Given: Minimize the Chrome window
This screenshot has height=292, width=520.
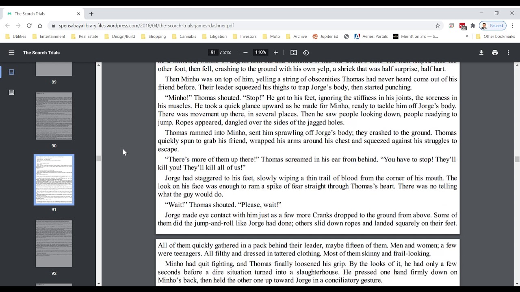Looking at the screenshot, I should coord(481,13).
